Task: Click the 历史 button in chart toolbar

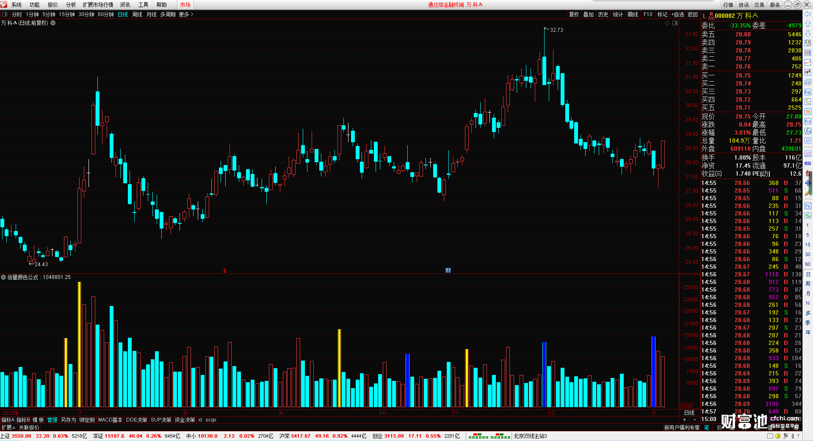Action: coord(603,14)
